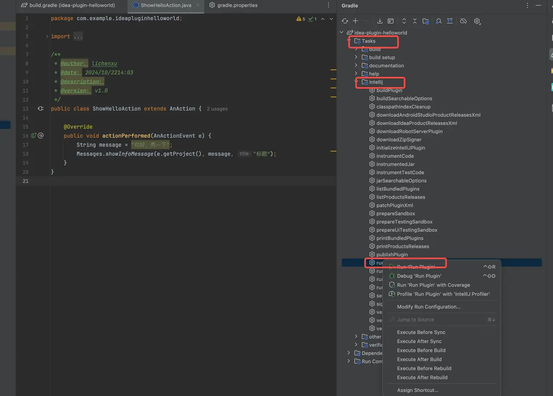Expand the build tasks folder
The image size is (553, 396).
click(356, 49)
